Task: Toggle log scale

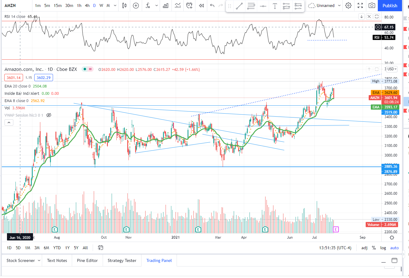Action: pos(383,248)
